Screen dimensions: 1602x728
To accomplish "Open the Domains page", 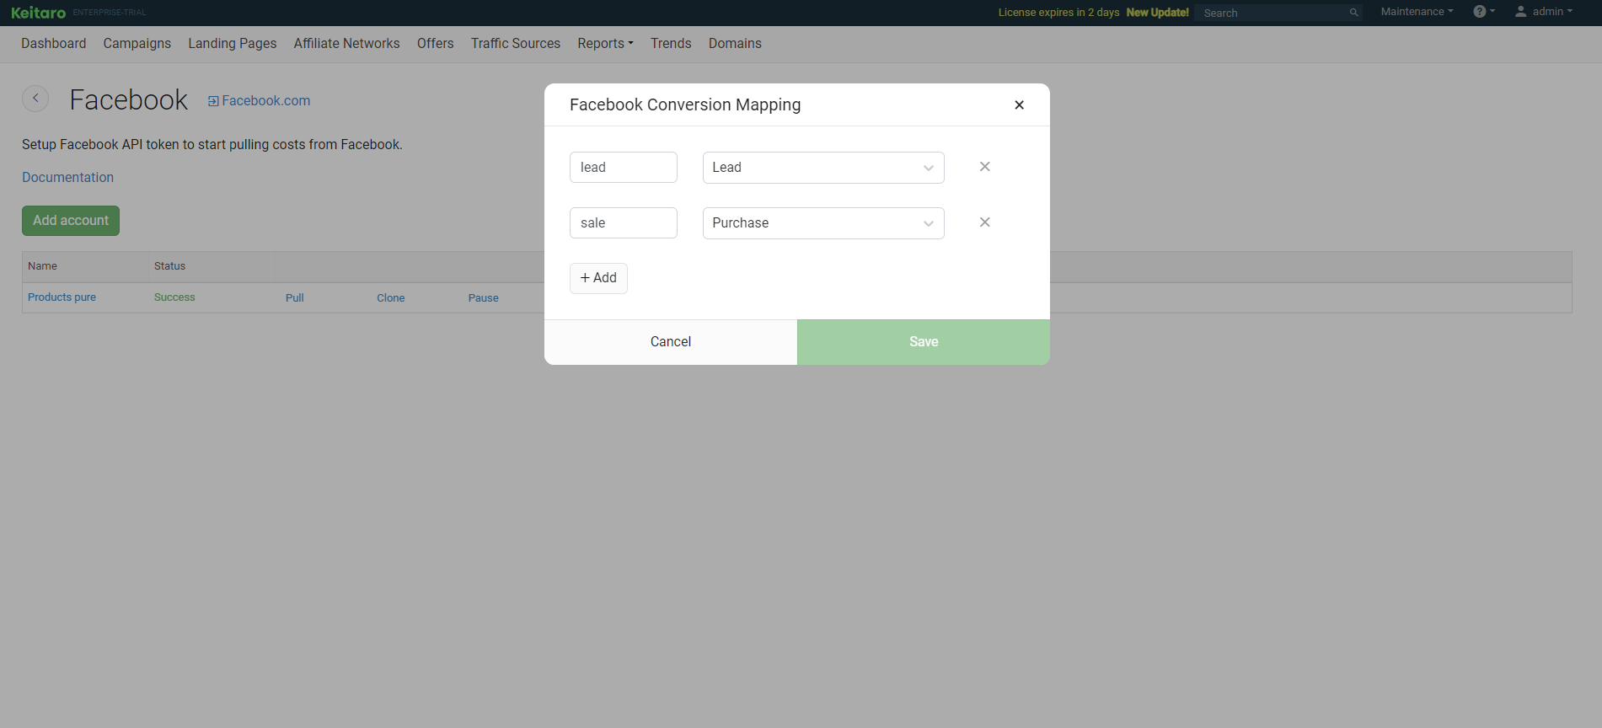I will 735,44.
